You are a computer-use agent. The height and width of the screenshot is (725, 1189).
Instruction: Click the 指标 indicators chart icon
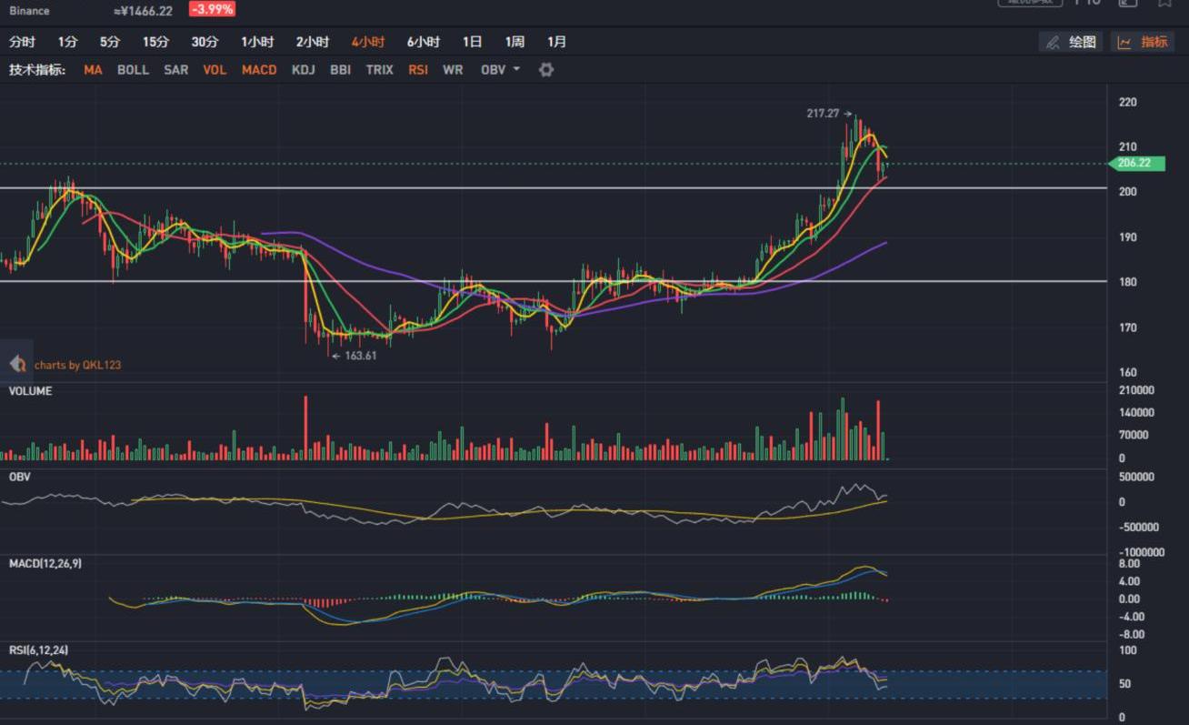1124,42
